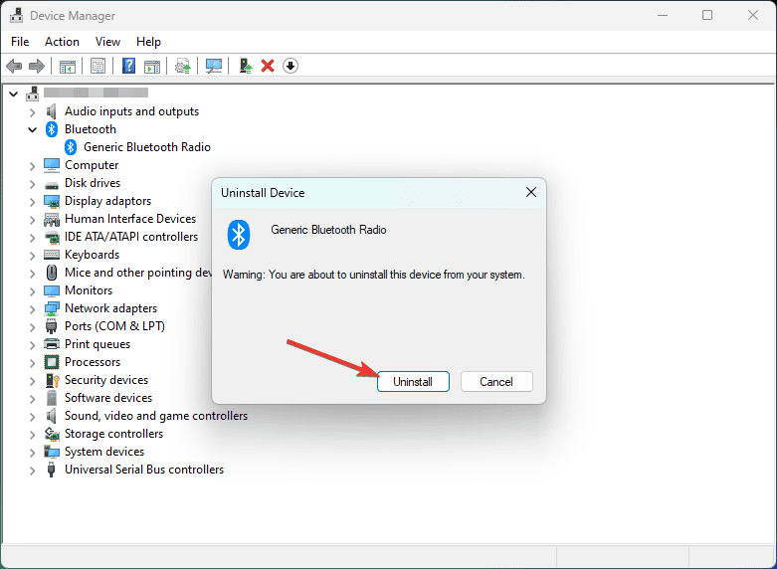Click the blue Help question mark icon
The width and height of the screenshot is (777, 569).
[129, 66]
